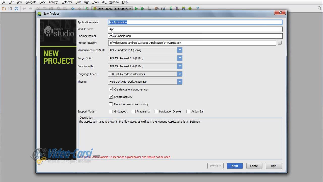Click the Cancel button
This screenshot has height=182, width=323.
pos(254,166)
